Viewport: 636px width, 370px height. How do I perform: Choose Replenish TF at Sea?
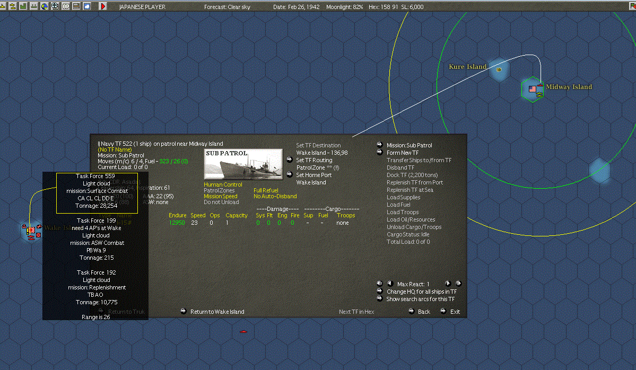(x=410, y=190)
